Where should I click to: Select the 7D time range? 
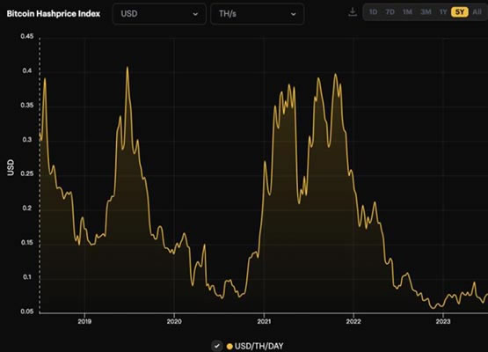390,12
